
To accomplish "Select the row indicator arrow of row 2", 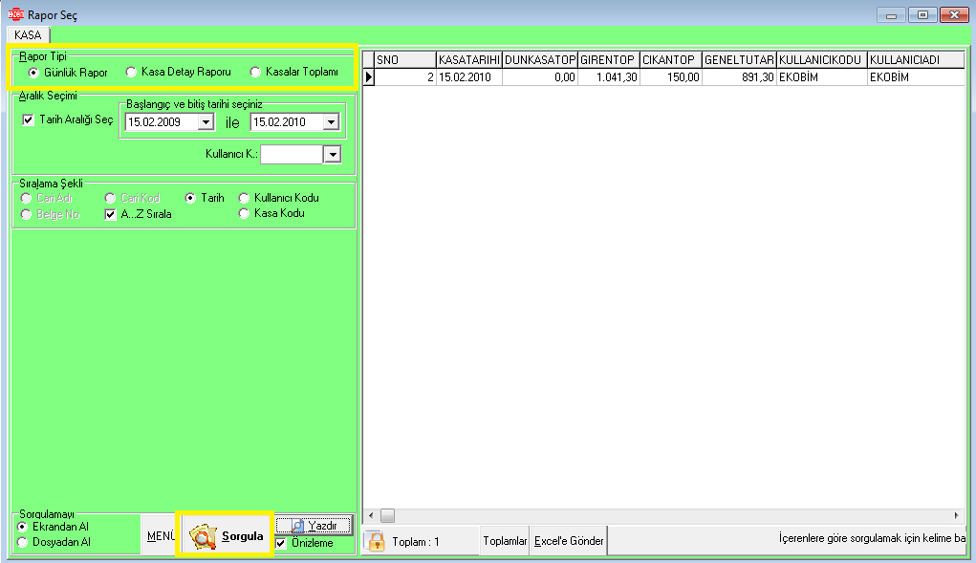I will click(x=368, y=77).
